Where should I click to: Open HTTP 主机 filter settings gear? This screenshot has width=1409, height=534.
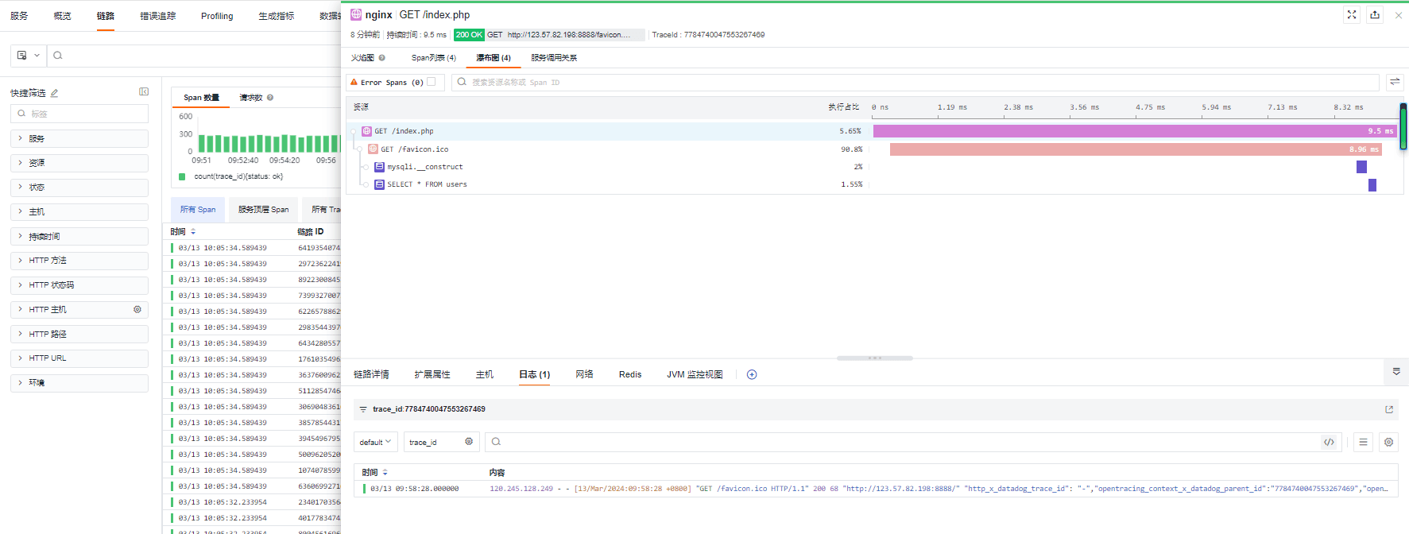(137, 309)
